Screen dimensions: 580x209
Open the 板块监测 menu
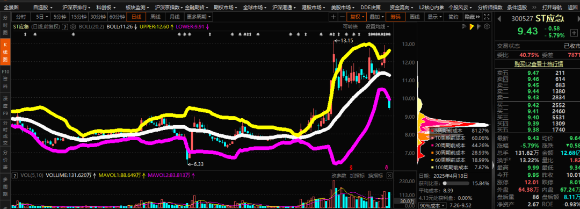(x=137, y=7)
